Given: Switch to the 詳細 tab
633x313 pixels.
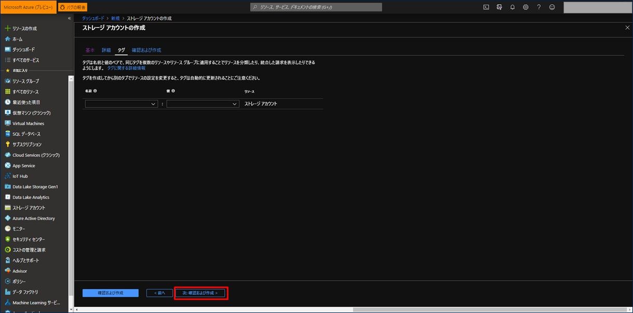Looking at the screenshot, I should pyautogui.click(x=106, y=50).
